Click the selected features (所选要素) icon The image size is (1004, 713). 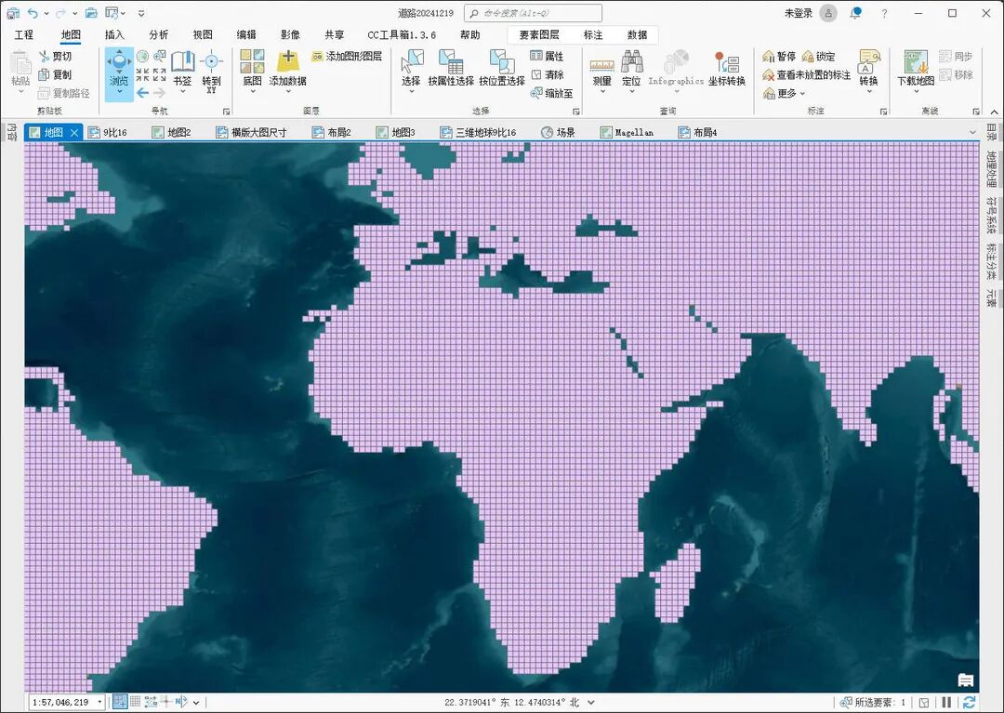(846, 702)
